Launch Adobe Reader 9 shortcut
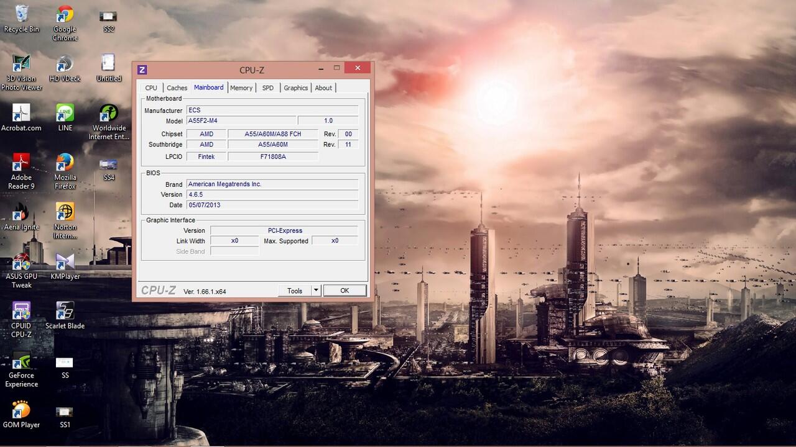 [x=21, y=172]
